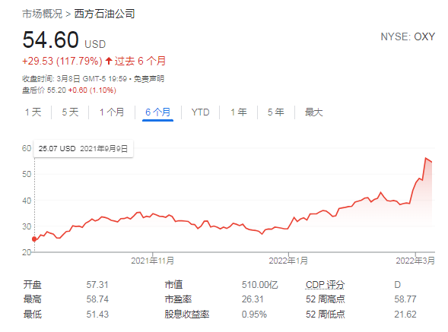Click the 2021年11月 axis marker
The width and height of the screenshot is (448, 332).
[152, 261]
